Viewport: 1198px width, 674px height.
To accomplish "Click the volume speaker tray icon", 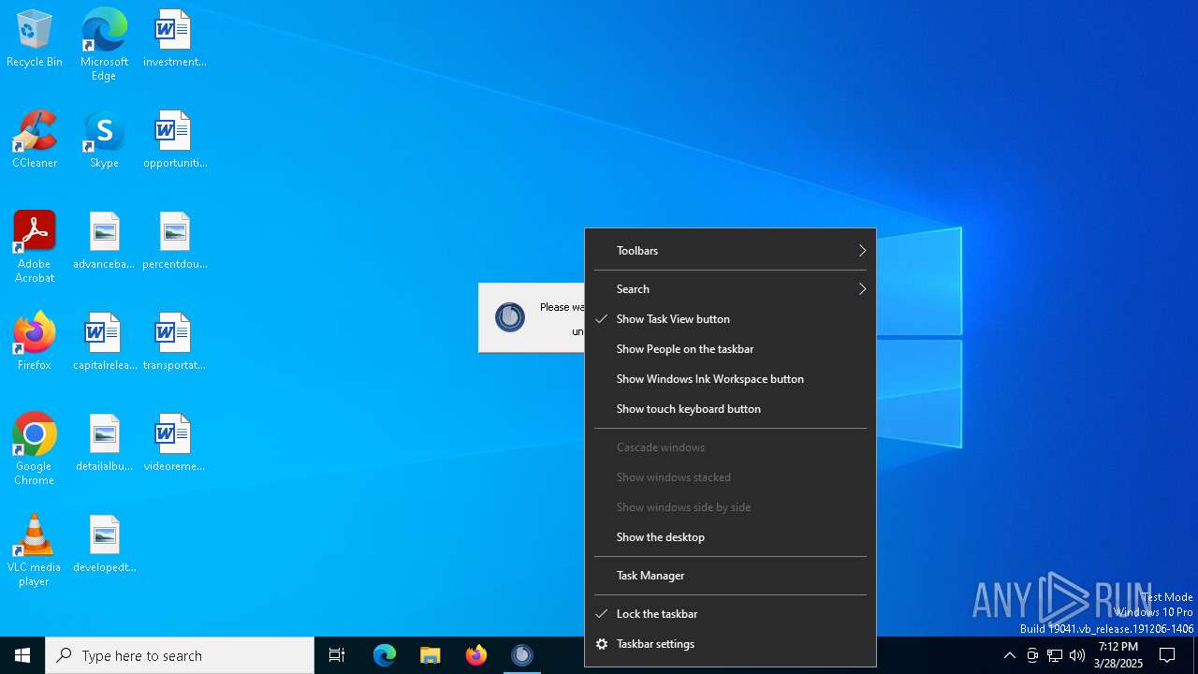I will click(x=1077, y=655).
